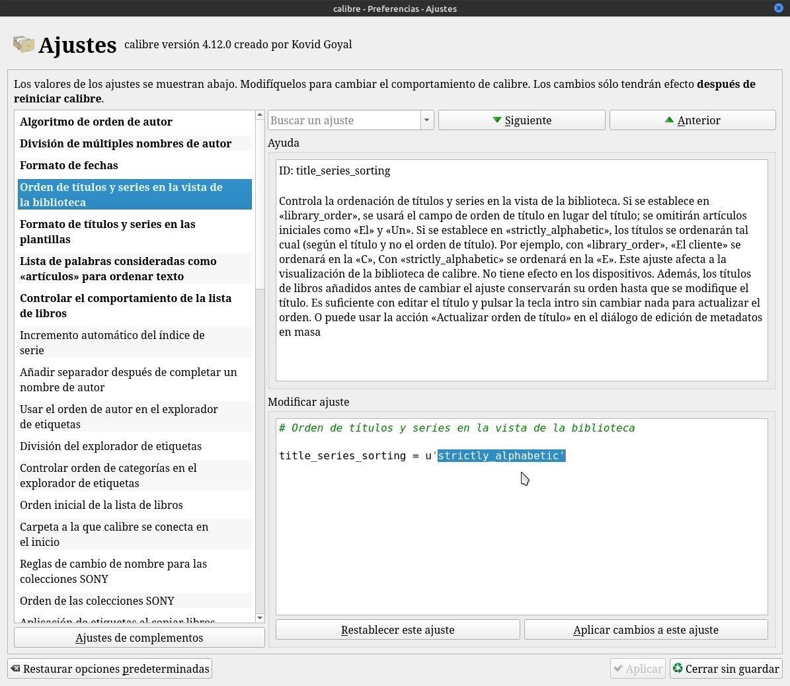Select Carpeta a la que calibre se conecta
This screenshot has width=790, height=686.
(x=134, y=534)
